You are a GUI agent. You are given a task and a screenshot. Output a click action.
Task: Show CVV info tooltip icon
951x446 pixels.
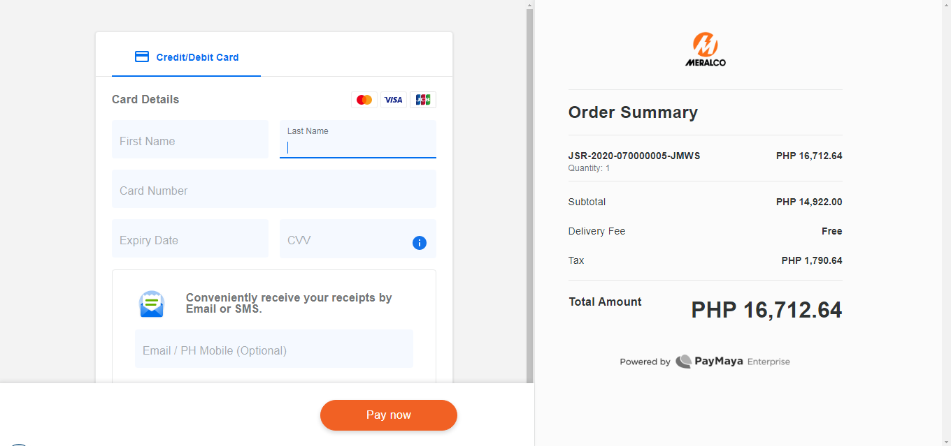click(x=420, y=243)
